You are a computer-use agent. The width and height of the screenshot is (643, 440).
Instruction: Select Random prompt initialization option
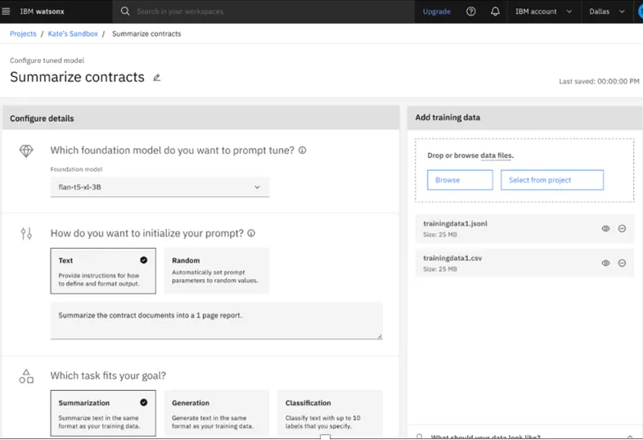tap(217, 271)
